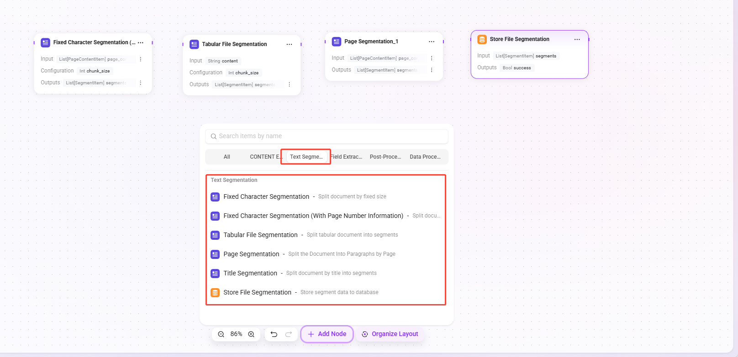This screenshot has width=738, height=357.
Task: Select Fixed Character Segmentation (With Page Number Information) entry
Action: [x=326, y=216]
